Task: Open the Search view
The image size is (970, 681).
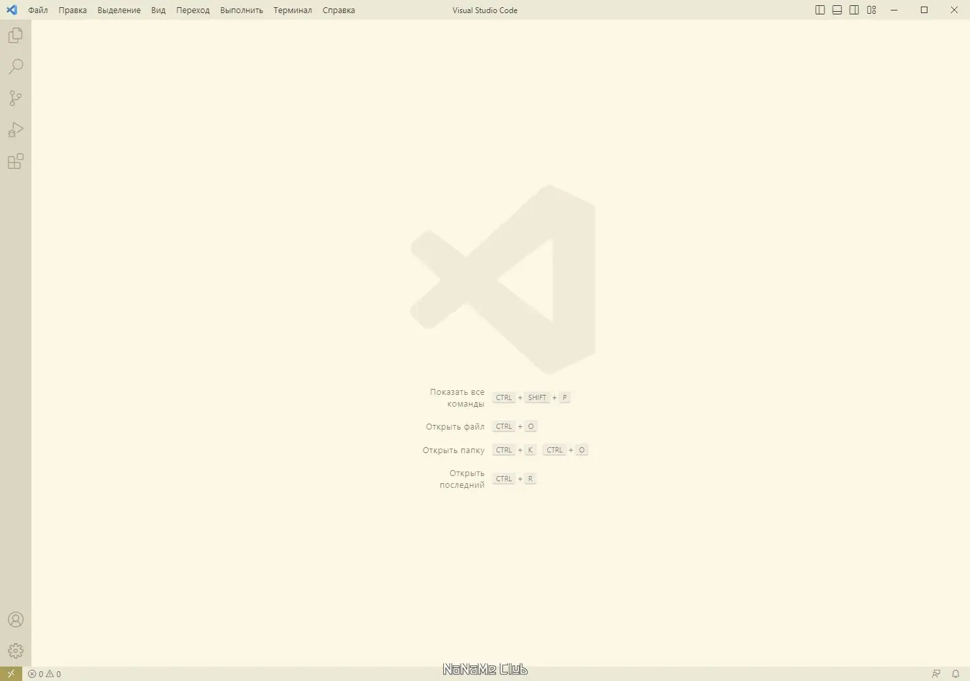Action: point(16,67)
